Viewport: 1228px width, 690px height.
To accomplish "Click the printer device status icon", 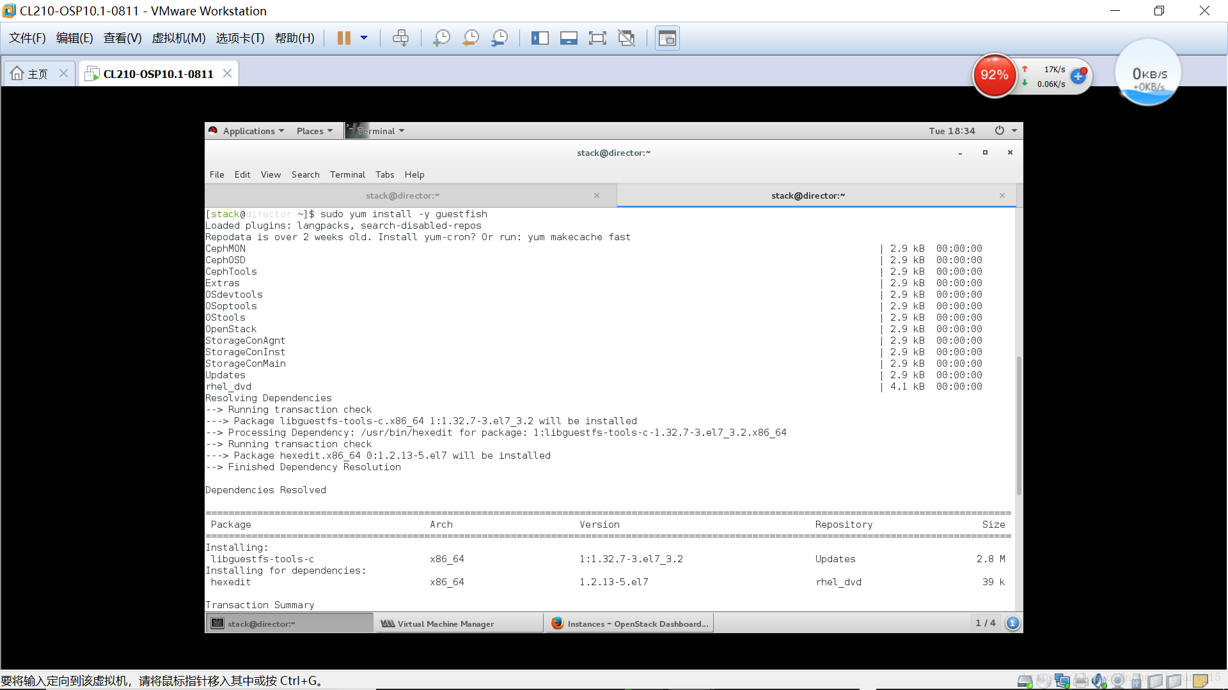I will 1081,681.
